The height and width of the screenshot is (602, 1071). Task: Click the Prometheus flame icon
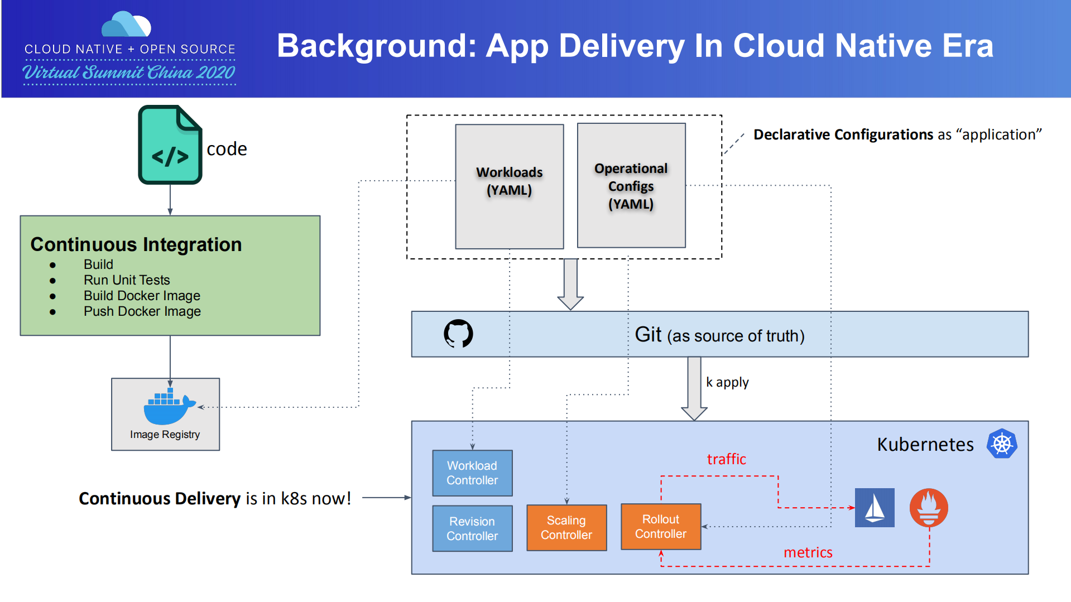[928, 508]
